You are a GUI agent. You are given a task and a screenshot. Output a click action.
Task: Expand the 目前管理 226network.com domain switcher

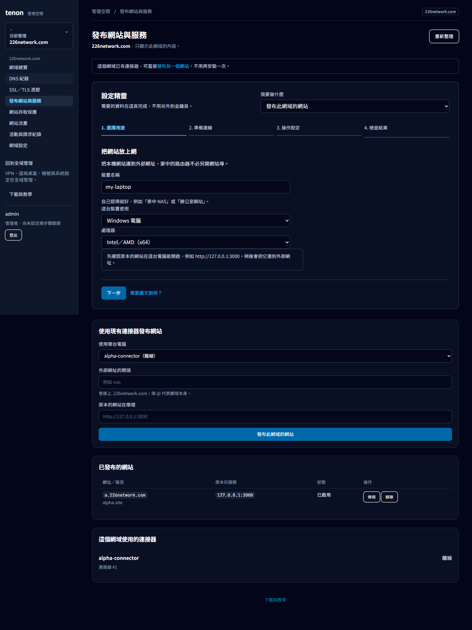click(39, 36)
